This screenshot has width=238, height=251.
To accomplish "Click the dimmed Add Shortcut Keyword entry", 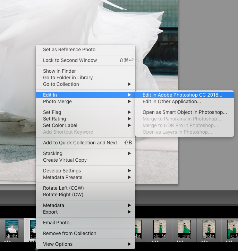I will [x=85, y=132].
